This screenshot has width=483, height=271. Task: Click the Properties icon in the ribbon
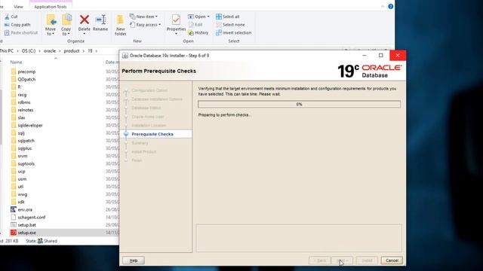[x=176, y=20]
